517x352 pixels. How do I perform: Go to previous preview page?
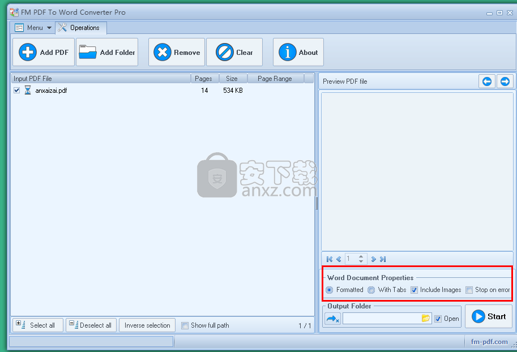coord(339,259)
